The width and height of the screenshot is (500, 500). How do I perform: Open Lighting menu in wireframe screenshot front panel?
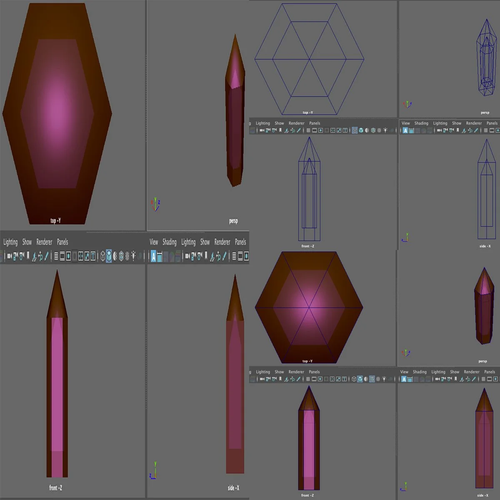263,123
